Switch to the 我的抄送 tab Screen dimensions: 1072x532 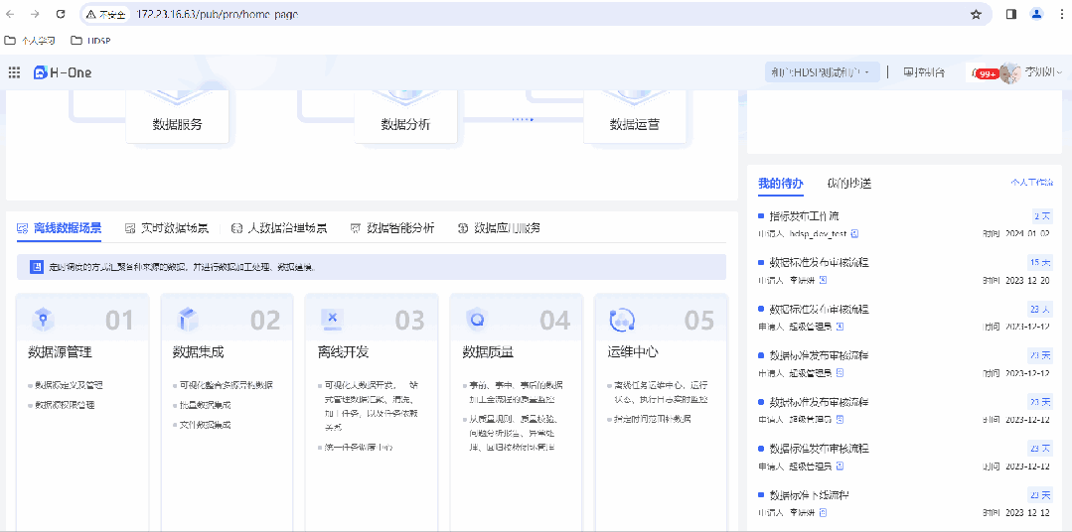(848, 184)
